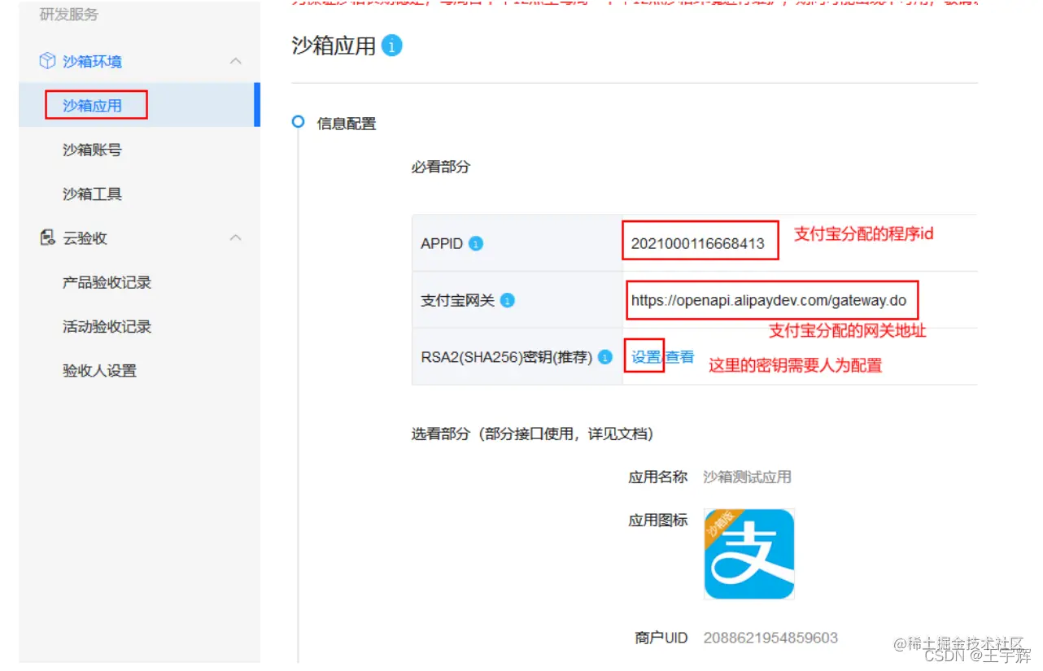The image size is (1043, 671).
Task: Click the info icon after RSA2(SHA256)密钥(推荐)
Action: point(605,356)
